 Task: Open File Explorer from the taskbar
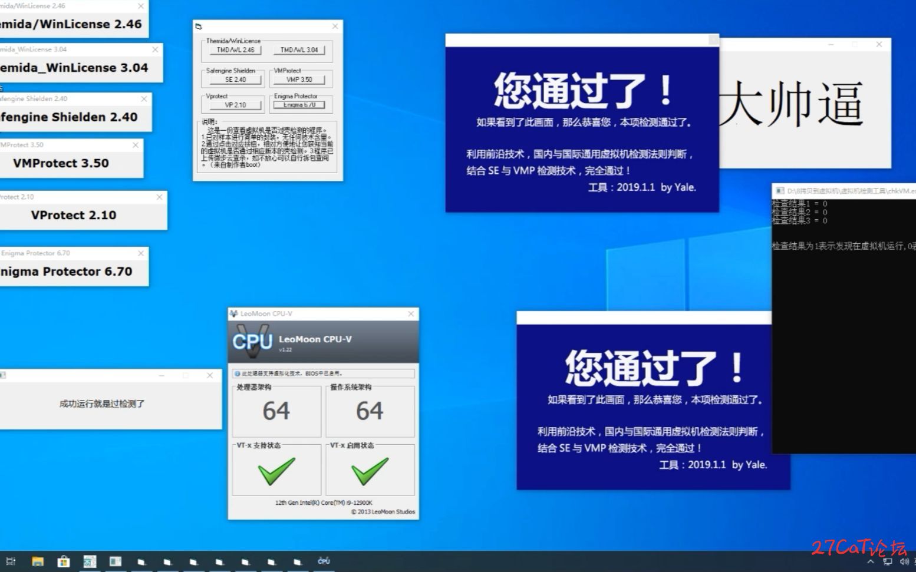38,561
